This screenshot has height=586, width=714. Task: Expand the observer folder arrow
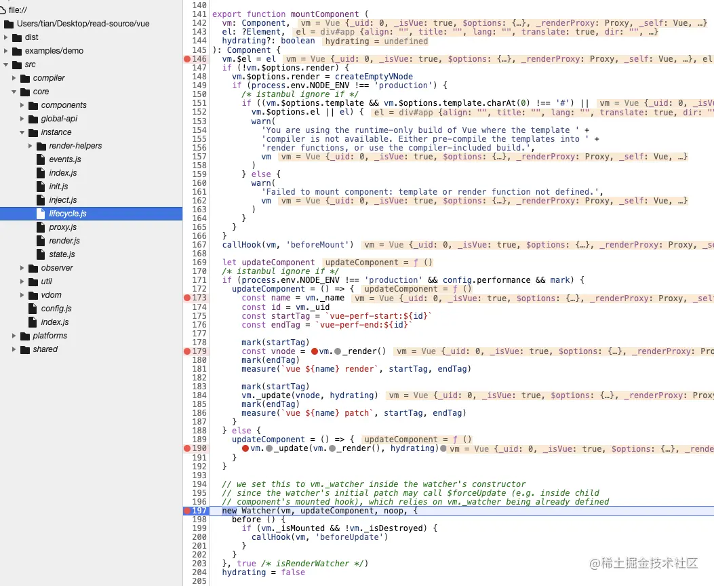click(x=22, y=268)
